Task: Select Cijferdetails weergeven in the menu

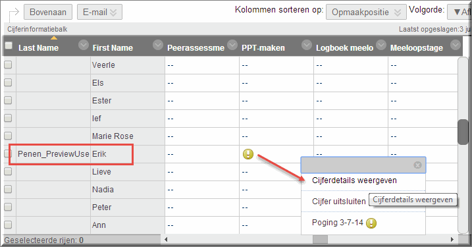Action: click(354, 180)
